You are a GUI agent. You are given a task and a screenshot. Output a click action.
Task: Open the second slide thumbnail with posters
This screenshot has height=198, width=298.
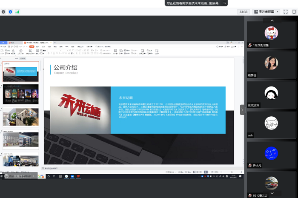(x=21, y=94)
